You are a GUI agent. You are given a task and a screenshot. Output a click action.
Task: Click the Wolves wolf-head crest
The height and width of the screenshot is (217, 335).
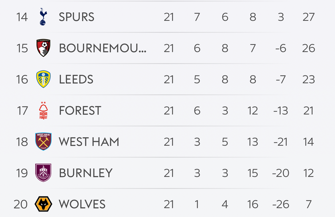(43, 204)
